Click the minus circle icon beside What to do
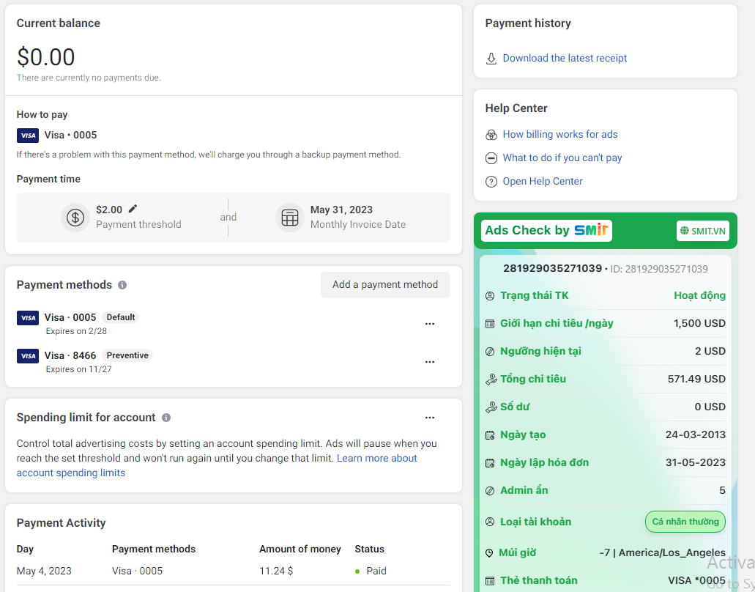Screen dimensions: 755x592 tap(491, 158)
